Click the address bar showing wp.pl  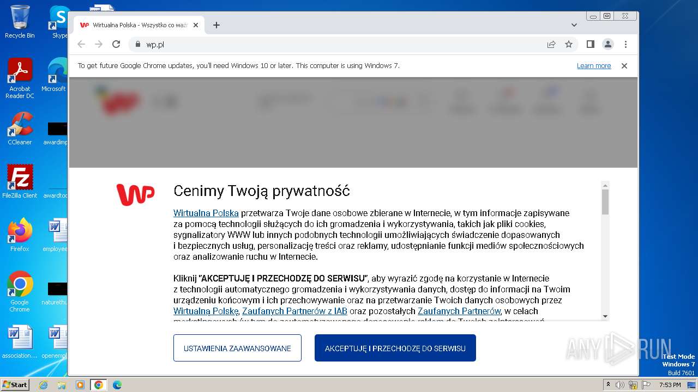[338, 45]
